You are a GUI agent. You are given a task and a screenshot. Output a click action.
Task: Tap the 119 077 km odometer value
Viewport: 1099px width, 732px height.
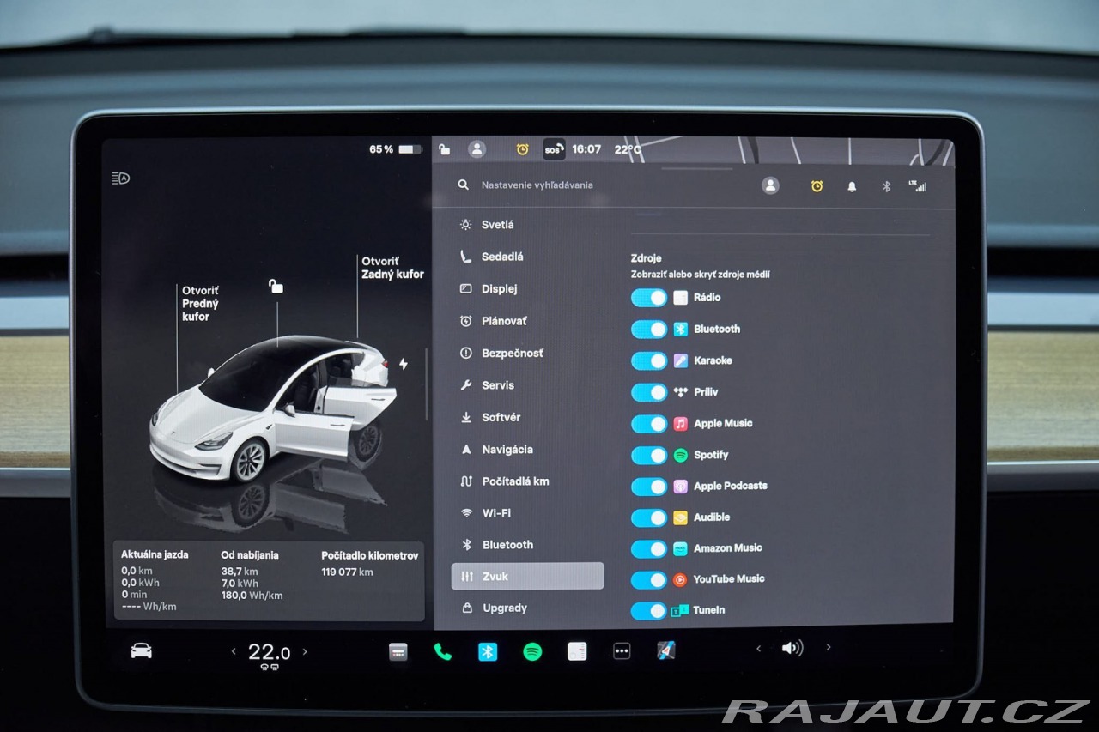(x=347, y=572)
